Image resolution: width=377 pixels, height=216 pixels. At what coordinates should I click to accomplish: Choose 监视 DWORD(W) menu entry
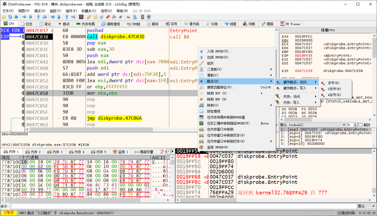pyautogui.click(x=236, y=147)
